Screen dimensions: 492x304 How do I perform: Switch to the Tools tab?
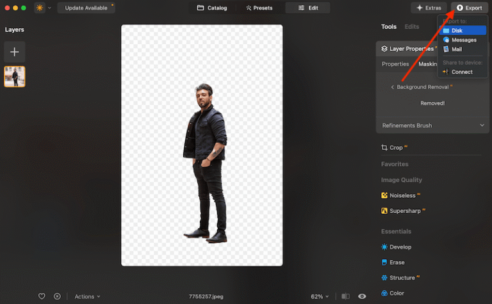pos(388,27)
